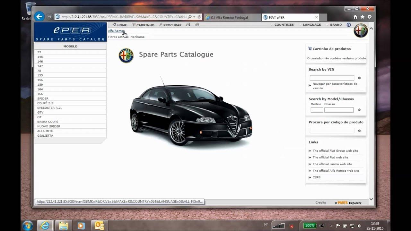Select model 146

(70, 61)
